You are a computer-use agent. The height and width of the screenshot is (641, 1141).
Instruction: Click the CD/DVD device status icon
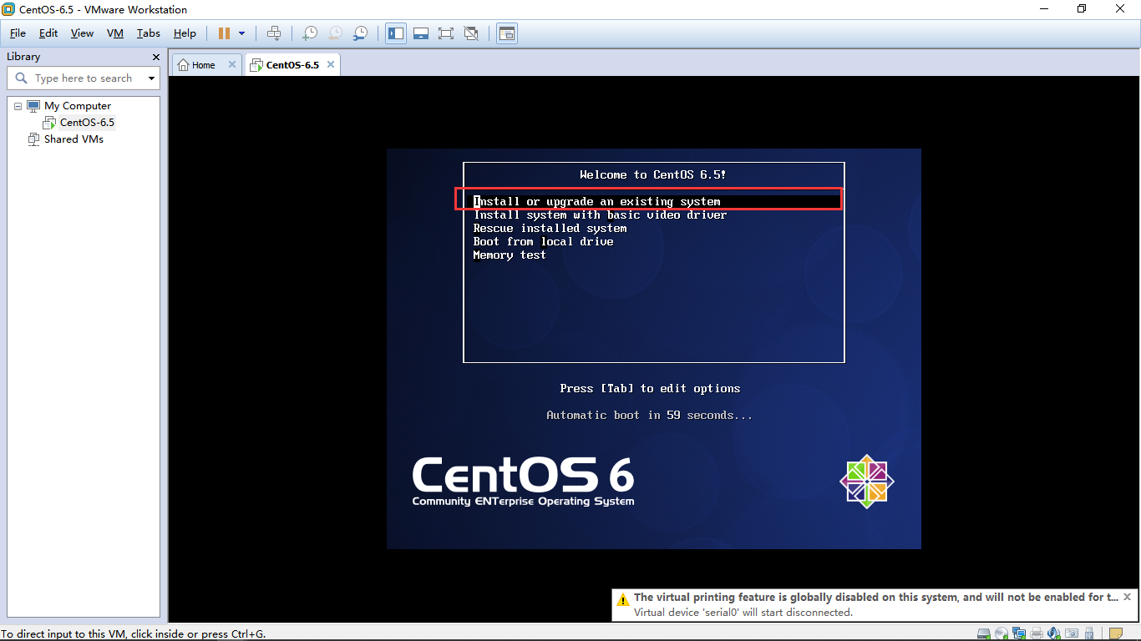pos(1001,633)
